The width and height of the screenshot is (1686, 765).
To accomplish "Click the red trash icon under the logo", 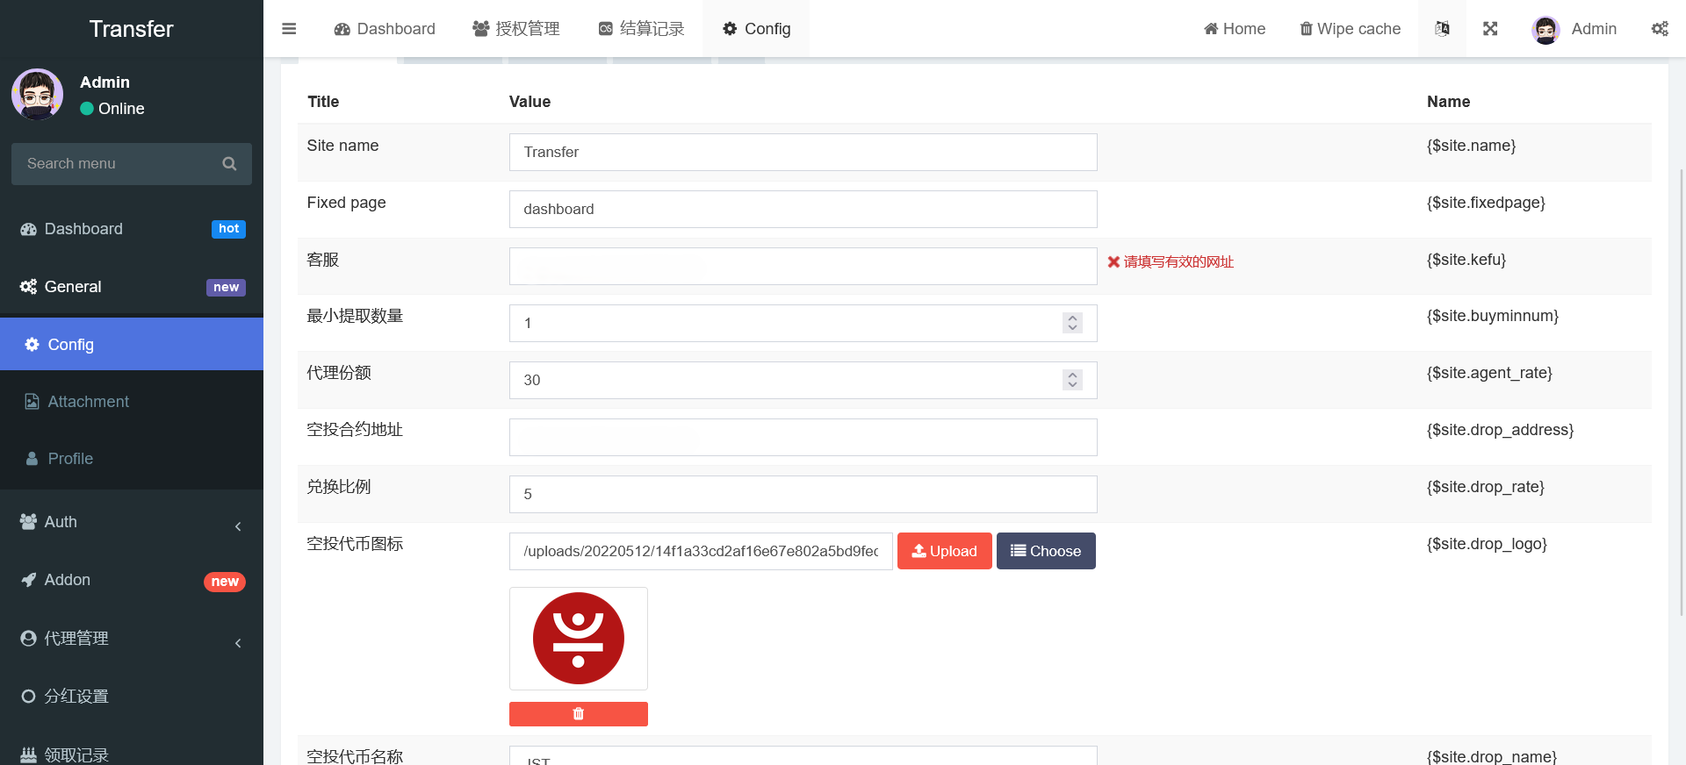I will click(x=578, y=714).
